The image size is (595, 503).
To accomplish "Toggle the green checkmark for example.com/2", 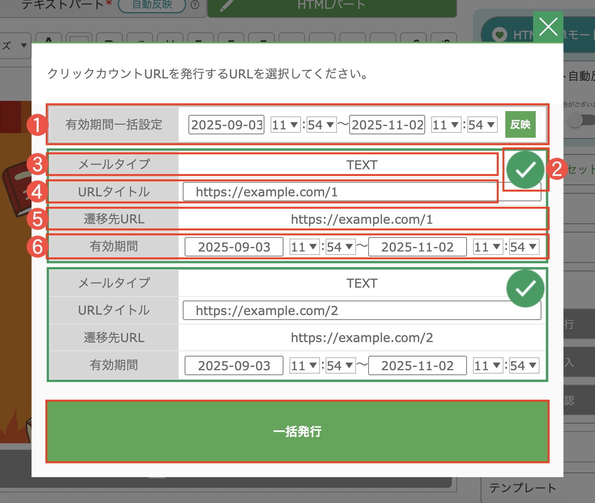I will click(x=525, y=288).
